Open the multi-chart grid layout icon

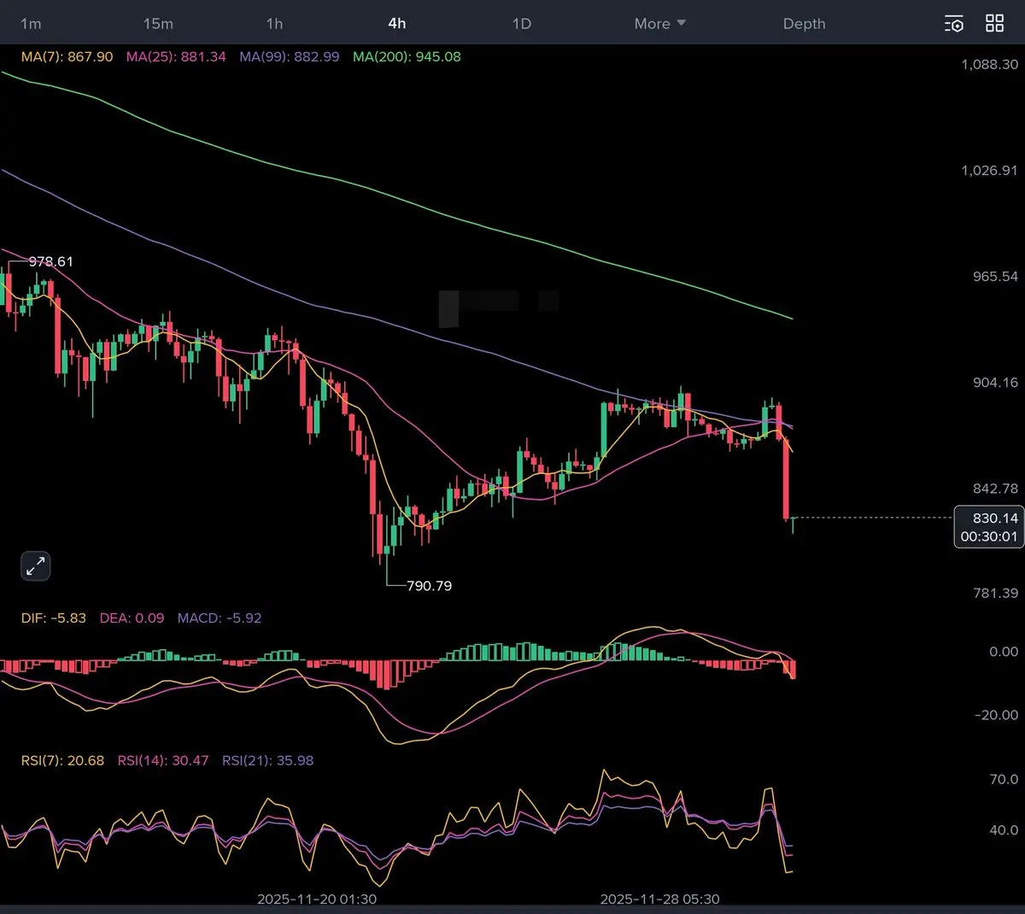[995, 24]
